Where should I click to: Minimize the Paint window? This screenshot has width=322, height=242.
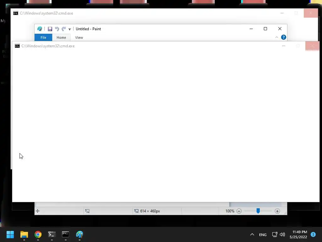click(x=251, y=29)
